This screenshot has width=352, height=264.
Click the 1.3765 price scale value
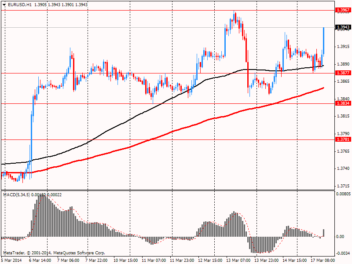pos(344,151)
